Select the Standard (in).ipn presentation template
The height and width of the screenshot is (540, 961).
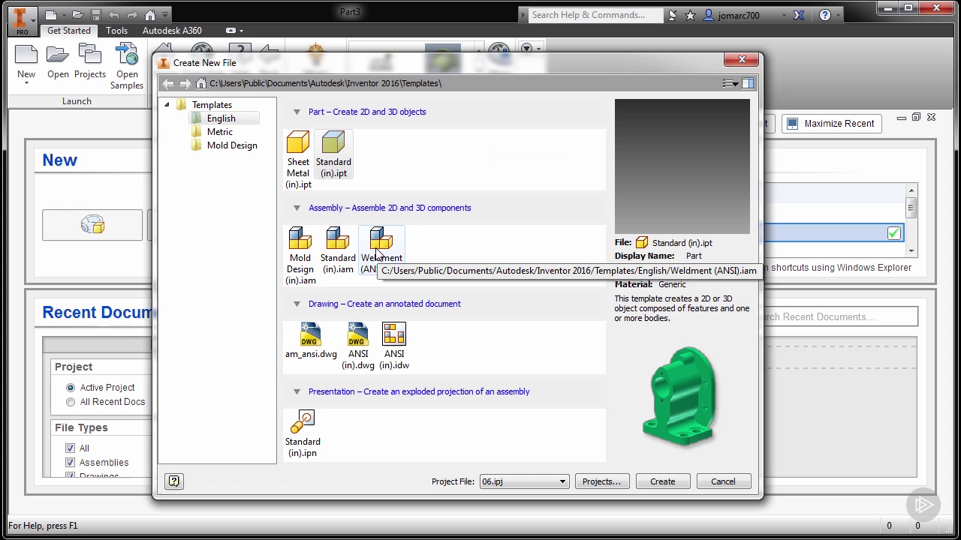point(303,433)
